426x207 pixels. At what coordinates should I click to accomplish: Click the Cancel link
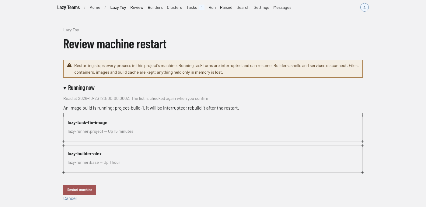coord(70,198)
